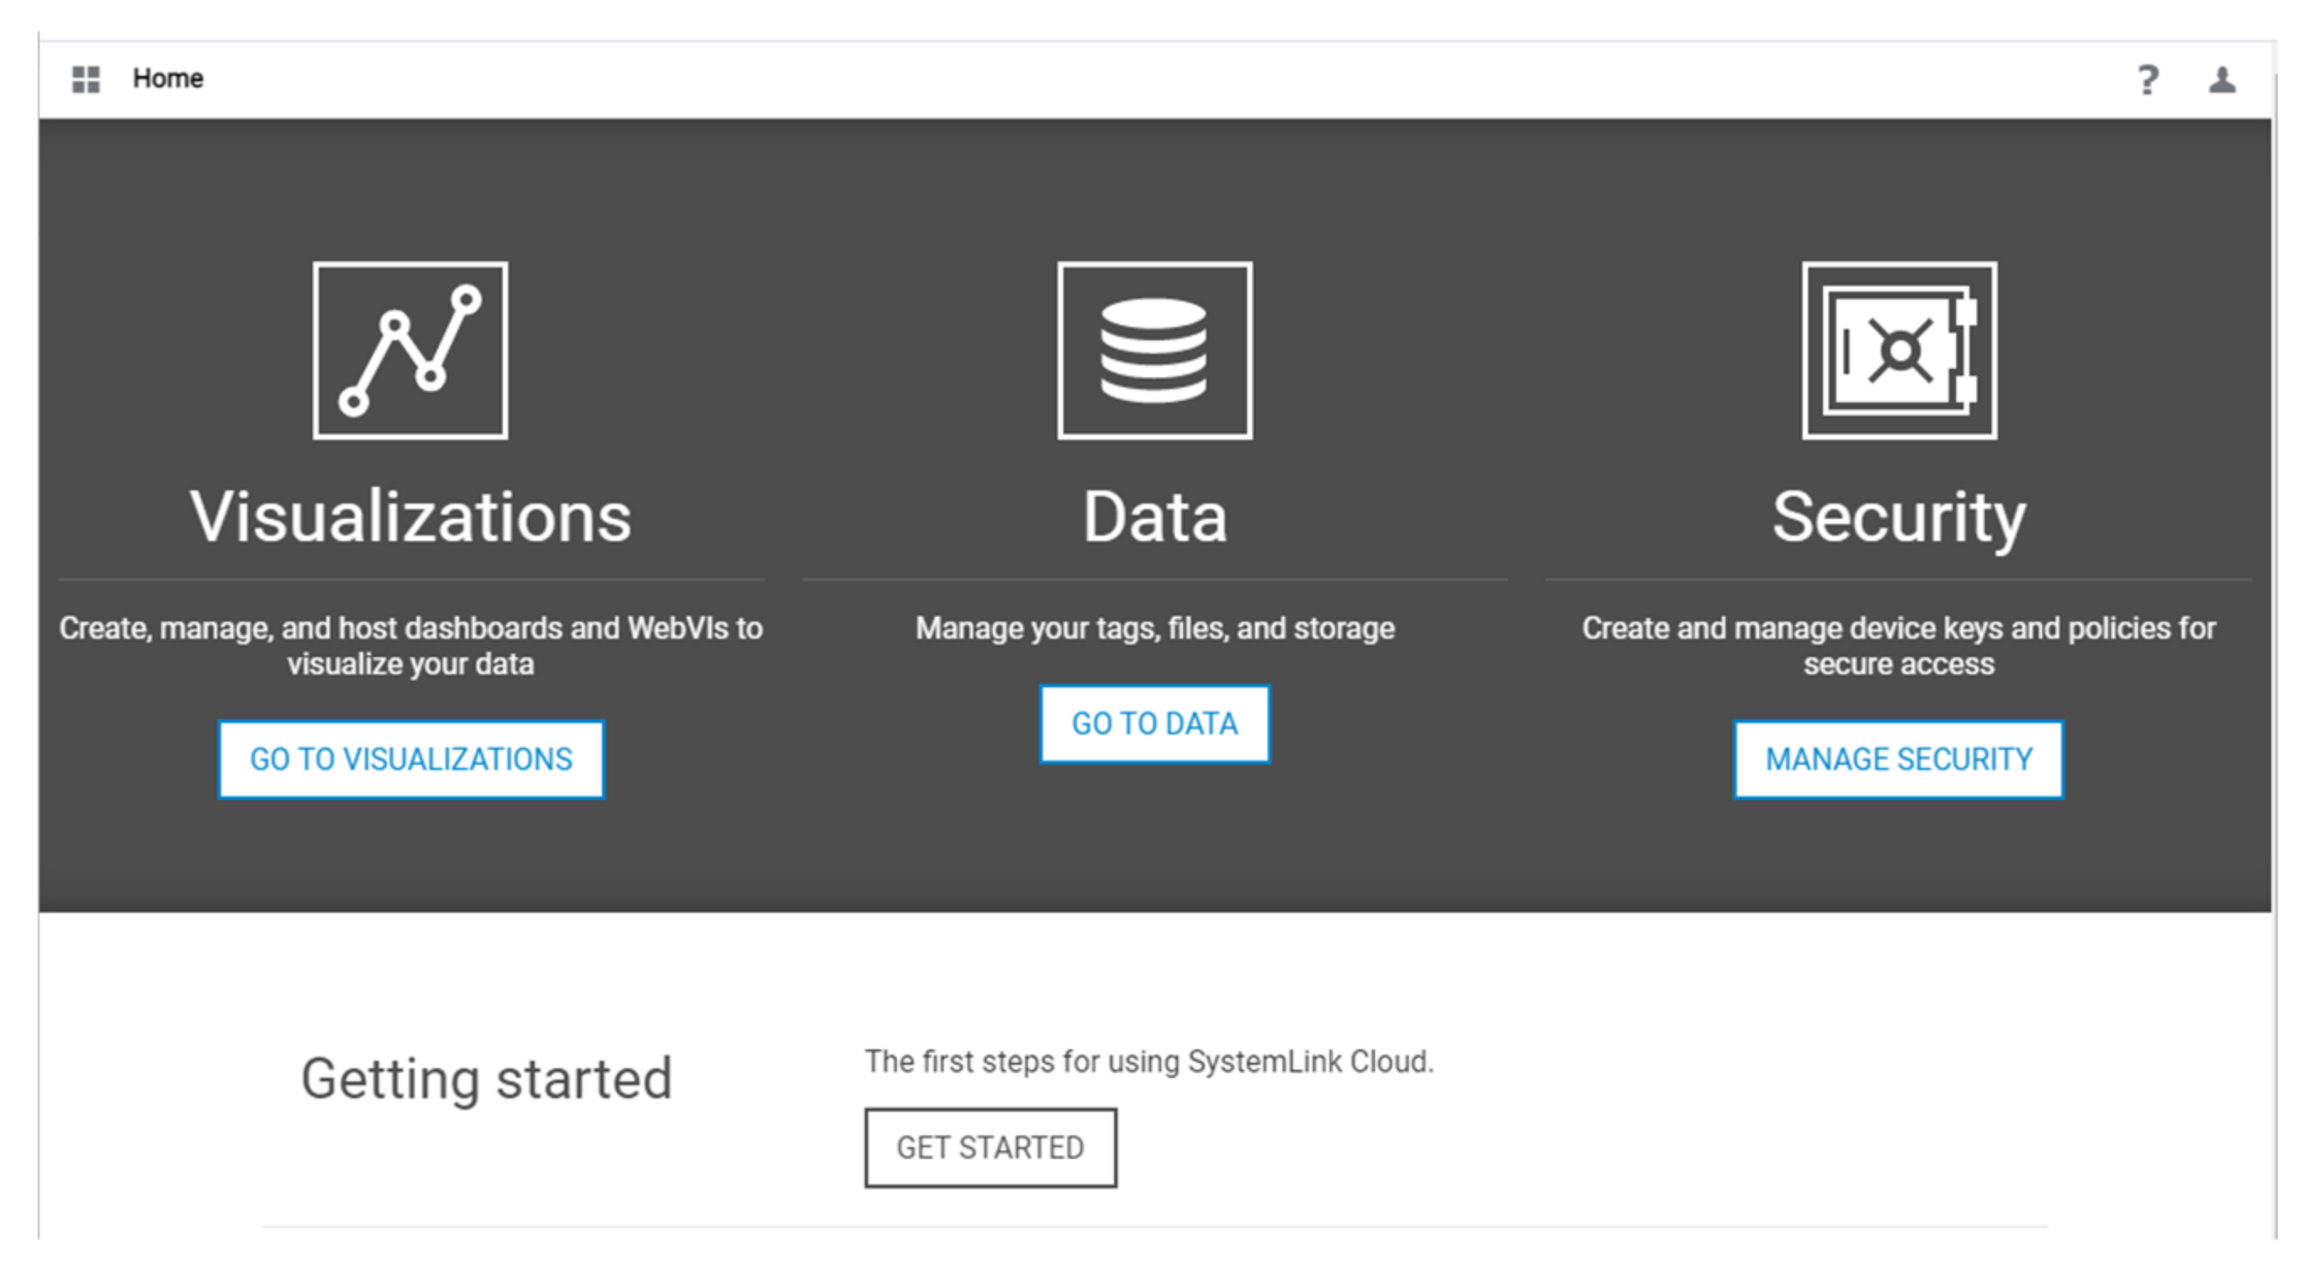Open the user account profile icon
Image resolution: width=2314 pixels, height=1276 pixels.
click(2222, 80)
